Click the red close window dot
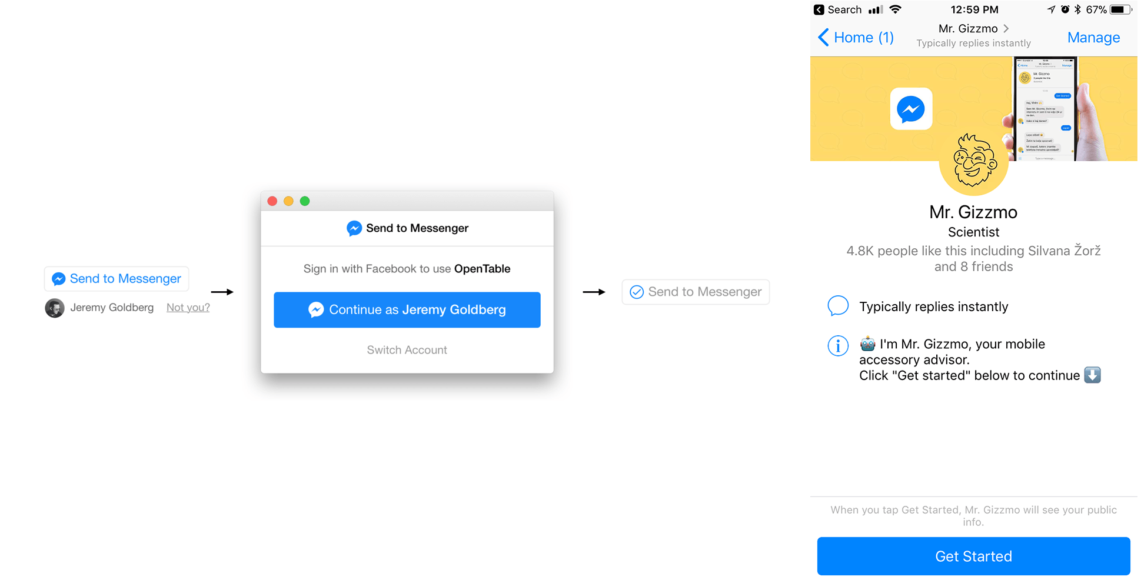This screenshot has width=1141, height=580. pos(272,201)
